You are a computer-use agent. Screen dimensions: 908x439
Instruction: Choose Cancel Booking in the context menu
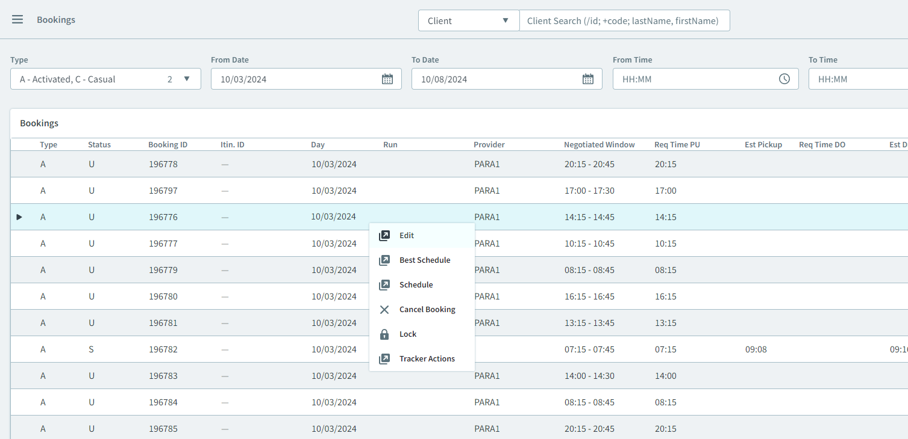tap(427, 309)
